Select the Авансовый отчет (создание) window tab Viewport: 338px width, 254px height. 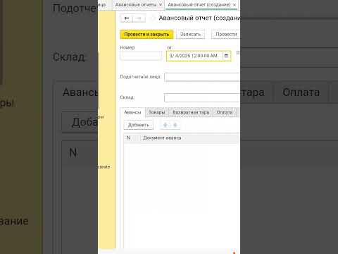[199, 5]
